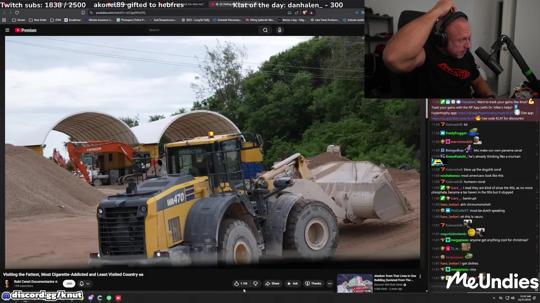The height and width of the screenshot is (303, 540).
Task: Click the Brave shield icon in address bar
Action: click(x=305, y=13)
